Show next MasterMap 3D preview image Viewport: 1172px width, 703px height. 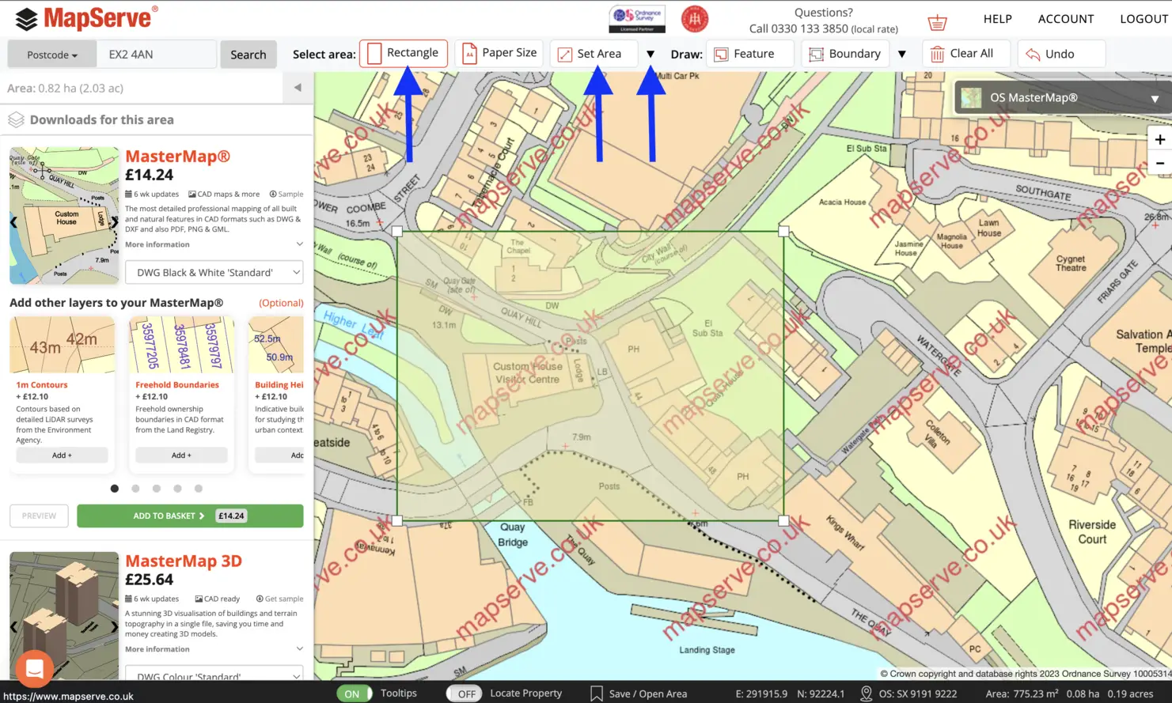click(x=114, y=627)
